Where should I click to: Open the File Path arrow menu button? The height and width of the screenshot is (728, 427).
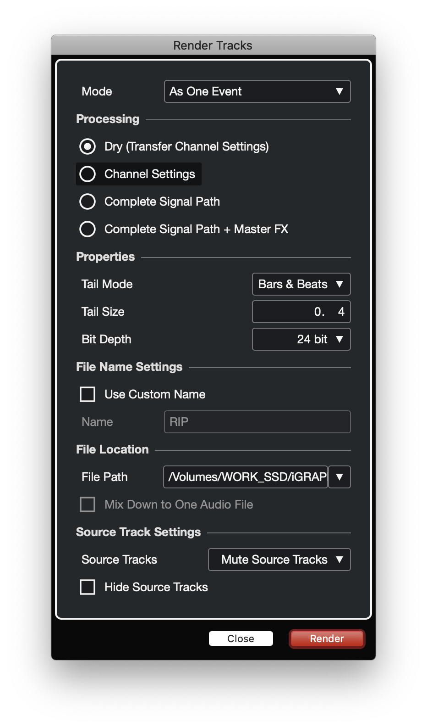(339, 477)
